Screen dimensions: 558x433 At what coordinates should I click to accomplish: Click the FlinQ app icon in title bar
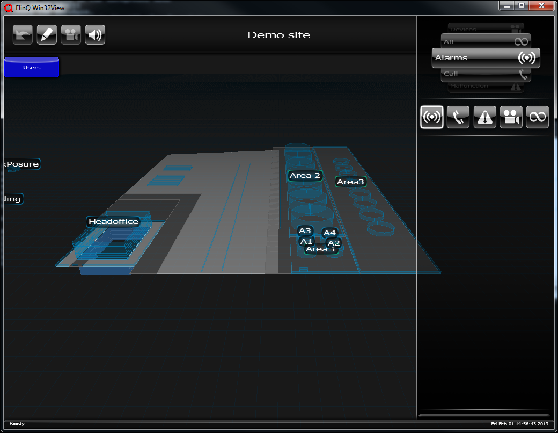(x=9, y=8)
